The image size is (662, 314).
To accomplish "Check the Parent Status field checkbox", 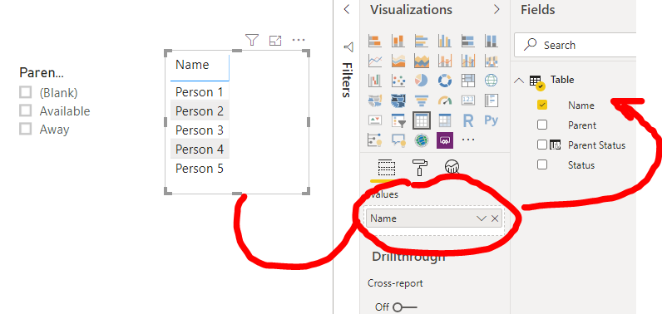I will click(542, 145).
